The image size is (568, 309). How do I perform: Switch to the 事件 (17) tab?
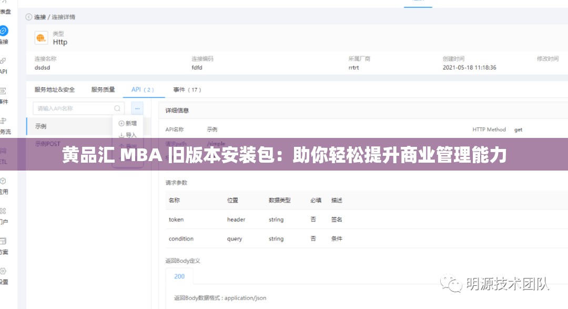click(x=187, y=89)
